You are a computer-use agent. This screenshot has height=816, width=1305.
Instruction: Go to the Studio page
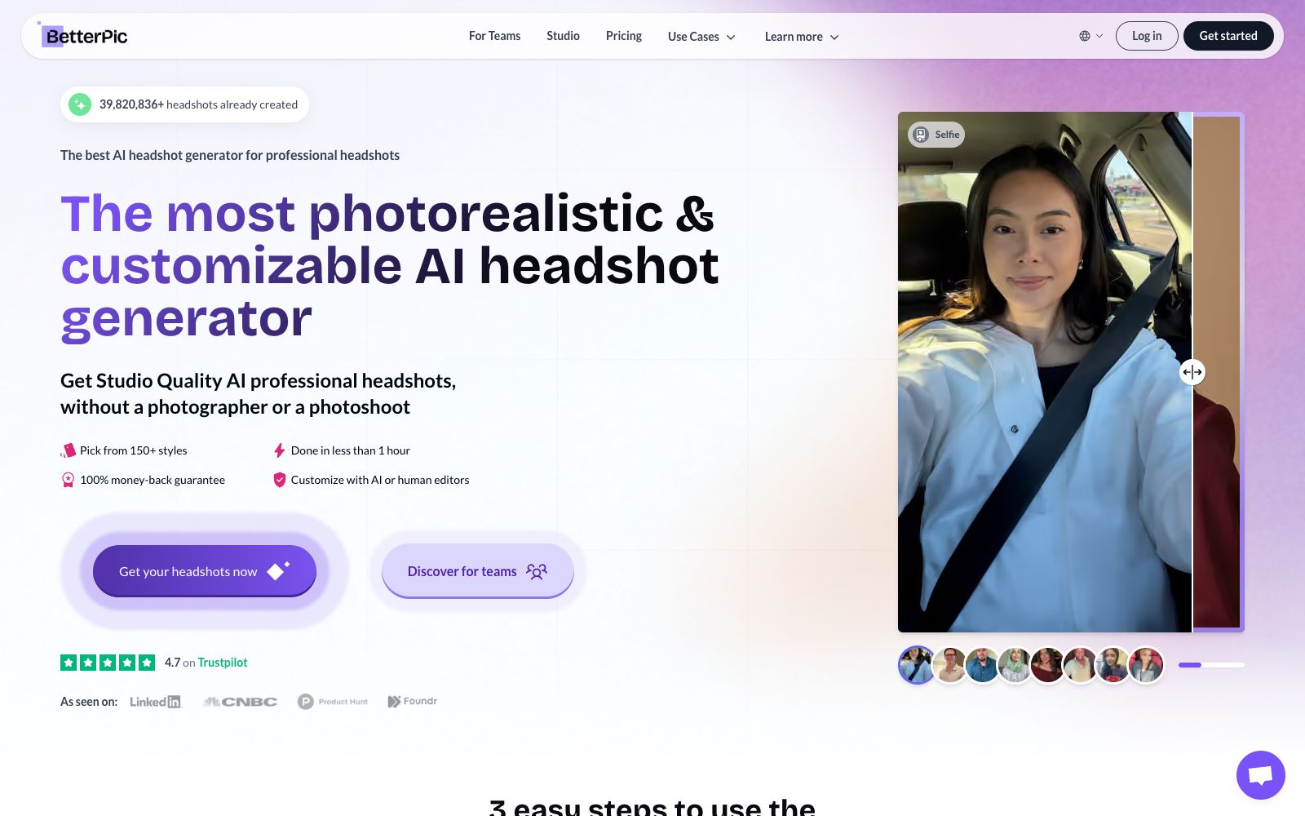coord(563,36)
